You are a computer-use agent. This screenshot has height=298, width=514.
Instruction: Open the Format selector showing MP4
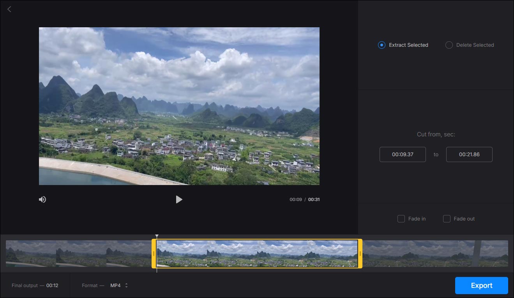116,285
